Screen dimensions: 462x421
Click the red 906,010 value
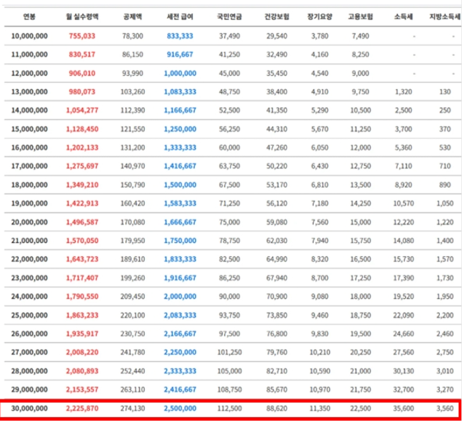point(82,73)
